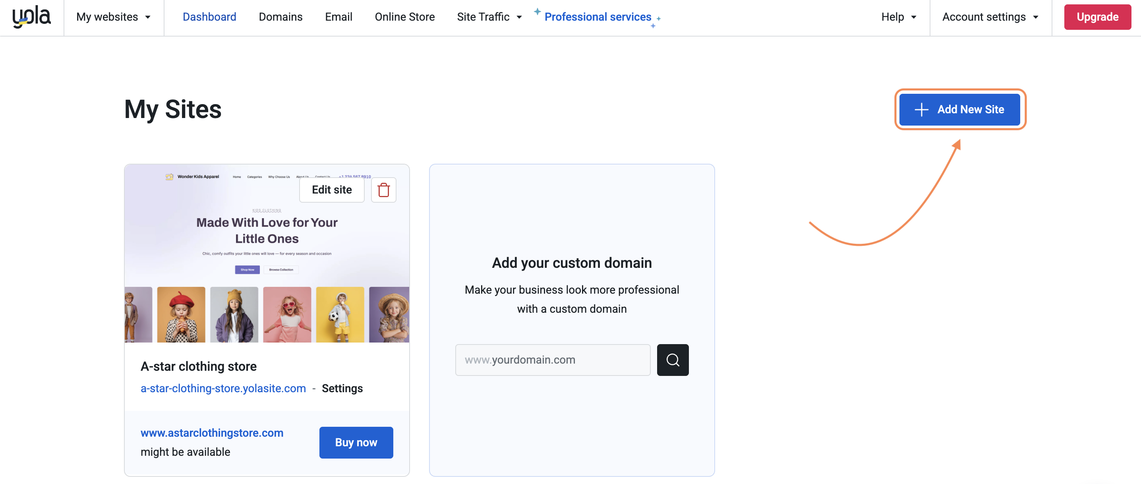
Task: Open a-star-clothing-store.yolasite.com link
Action: 223,388
